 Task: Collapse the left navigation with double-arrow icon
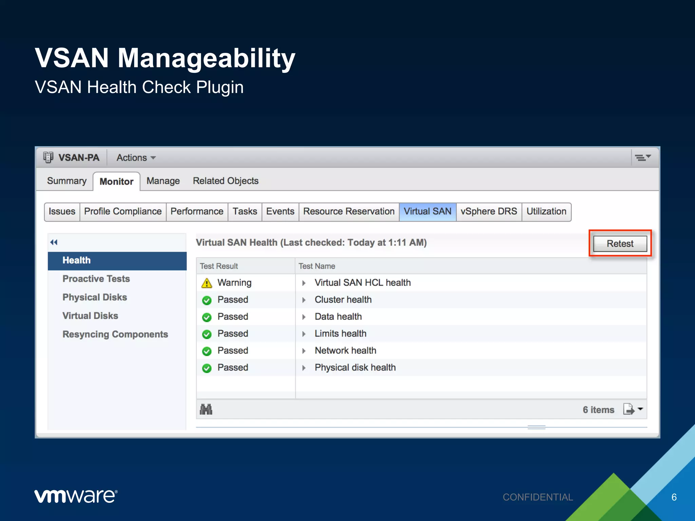pos(54,242)
